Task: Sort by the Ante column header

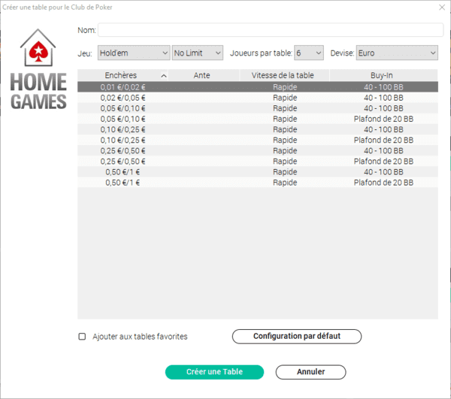Action: coord(204,75)
